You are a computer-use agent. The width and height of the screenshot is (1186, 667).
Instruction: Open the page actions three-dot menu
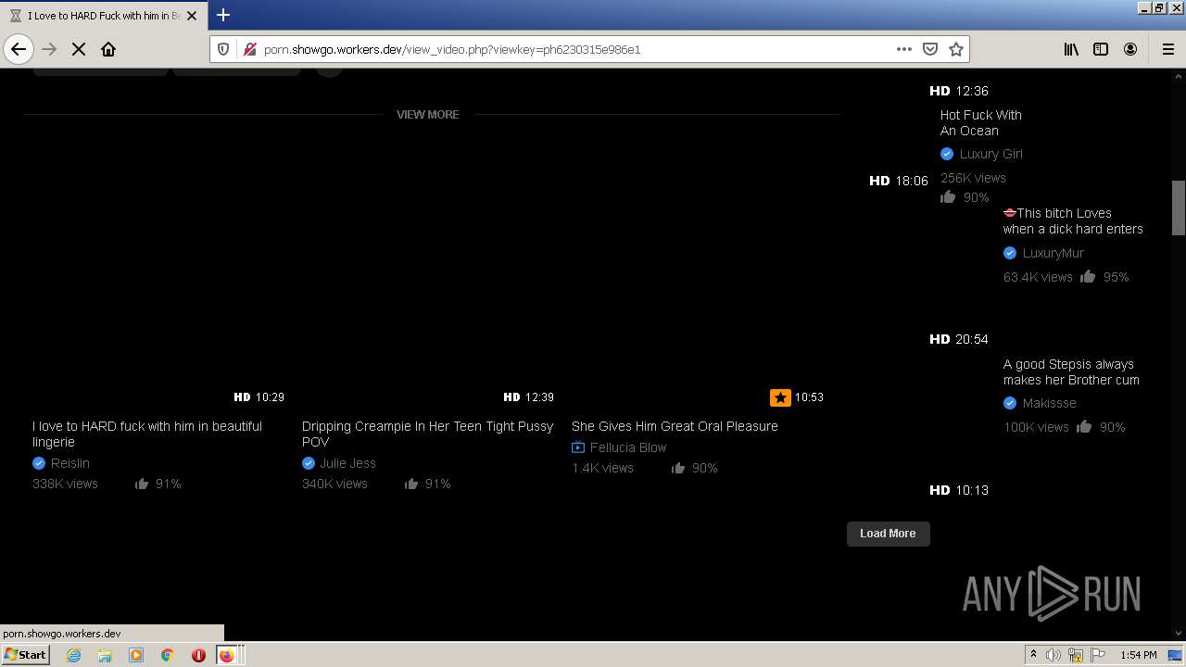tap(904, 49)
